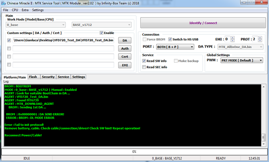
Task: Click log line 'DA SEND ERROR!'
Action: click(52, 114)
